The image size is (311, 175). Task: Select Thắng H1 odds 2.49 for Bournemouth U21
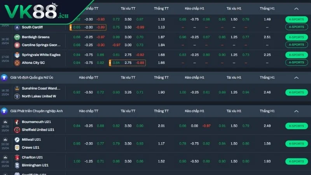click(267, 126)
